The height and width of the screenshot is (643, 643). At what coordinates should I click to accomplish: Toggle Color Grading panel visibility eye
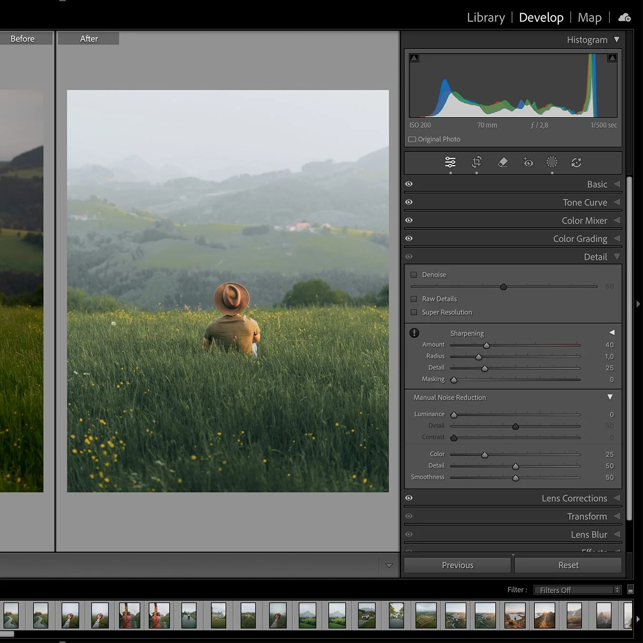[409, 238]
